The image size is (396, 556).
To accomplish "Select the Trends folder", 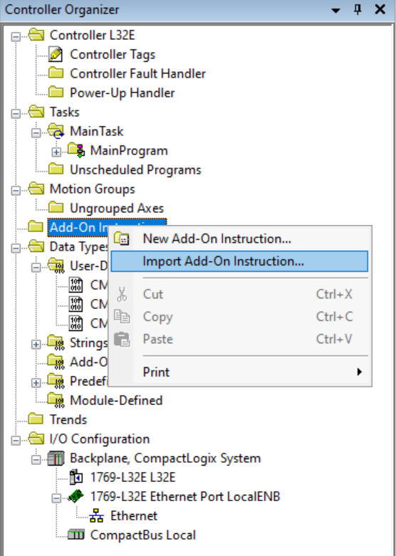I will 68,420.
